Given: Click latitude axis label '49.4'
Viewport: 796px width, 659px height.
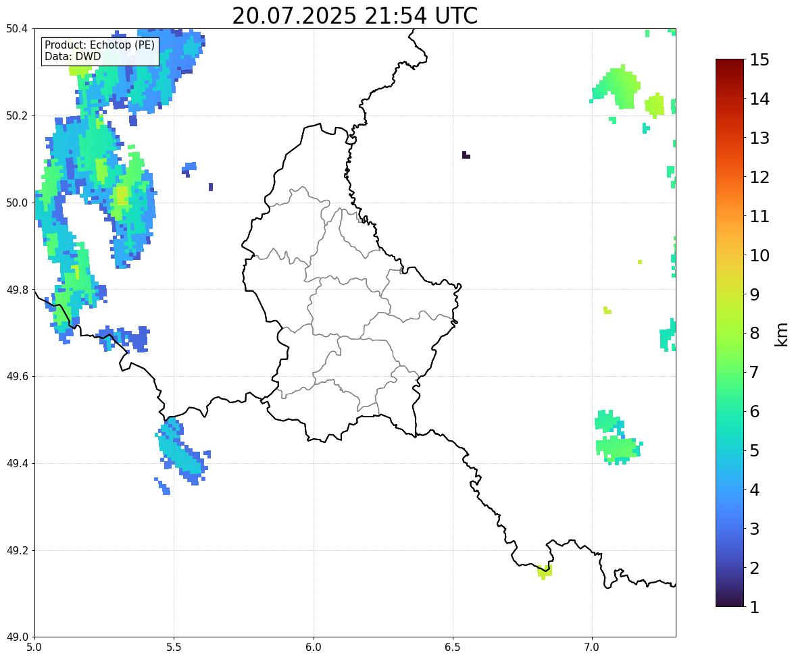Looking at the screenshot, I should (17, 464).
